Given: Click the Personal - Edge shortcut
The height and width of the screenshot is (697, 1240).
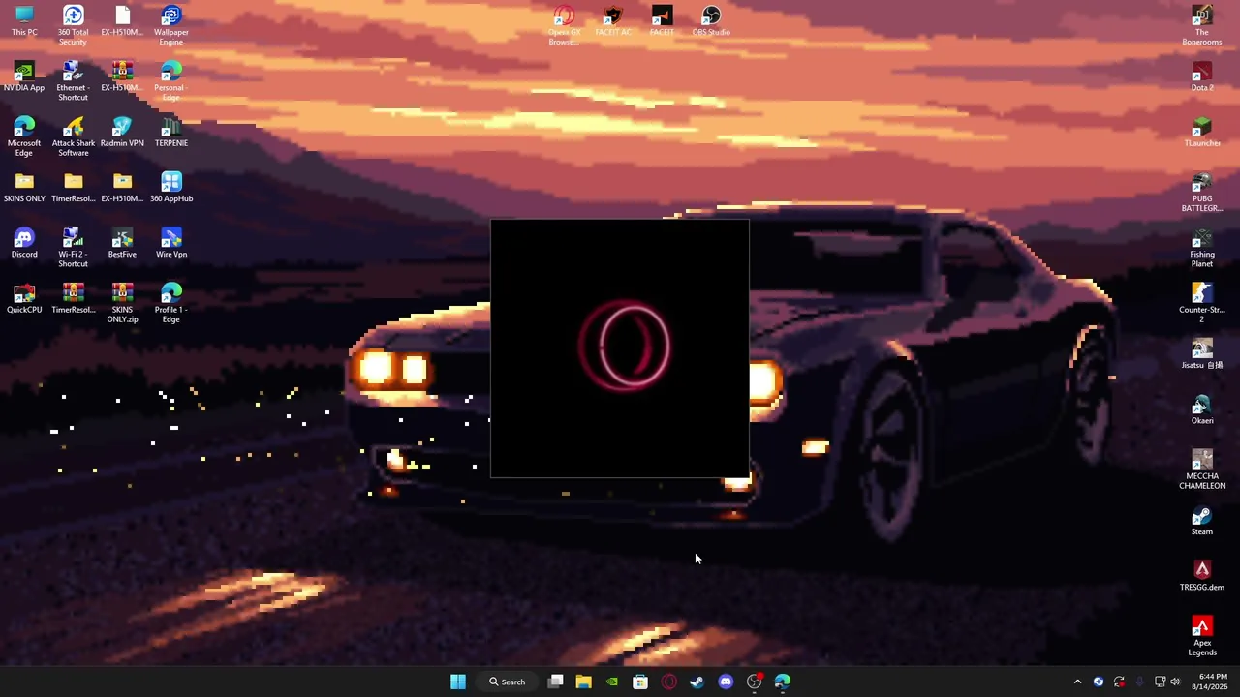Looking at the screenshot, I should (x=170, y=81).
